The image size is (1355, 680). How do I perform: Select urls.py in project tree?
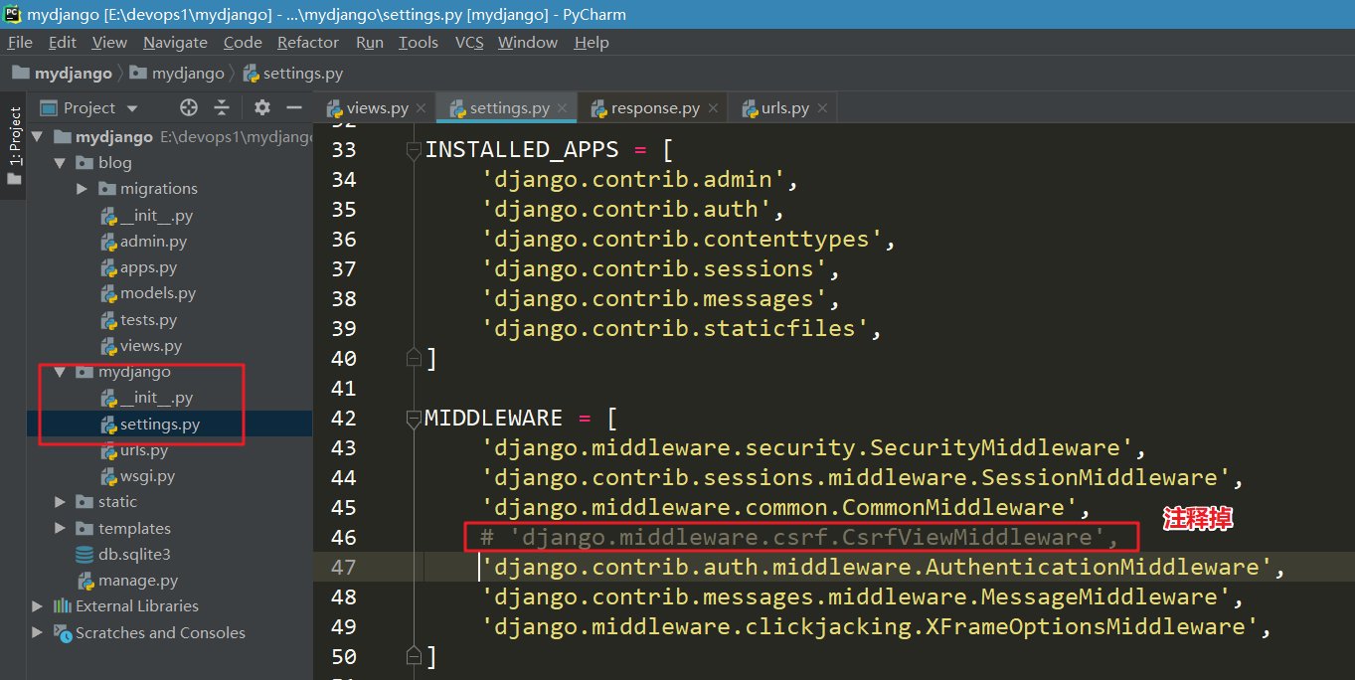[134, 450]
